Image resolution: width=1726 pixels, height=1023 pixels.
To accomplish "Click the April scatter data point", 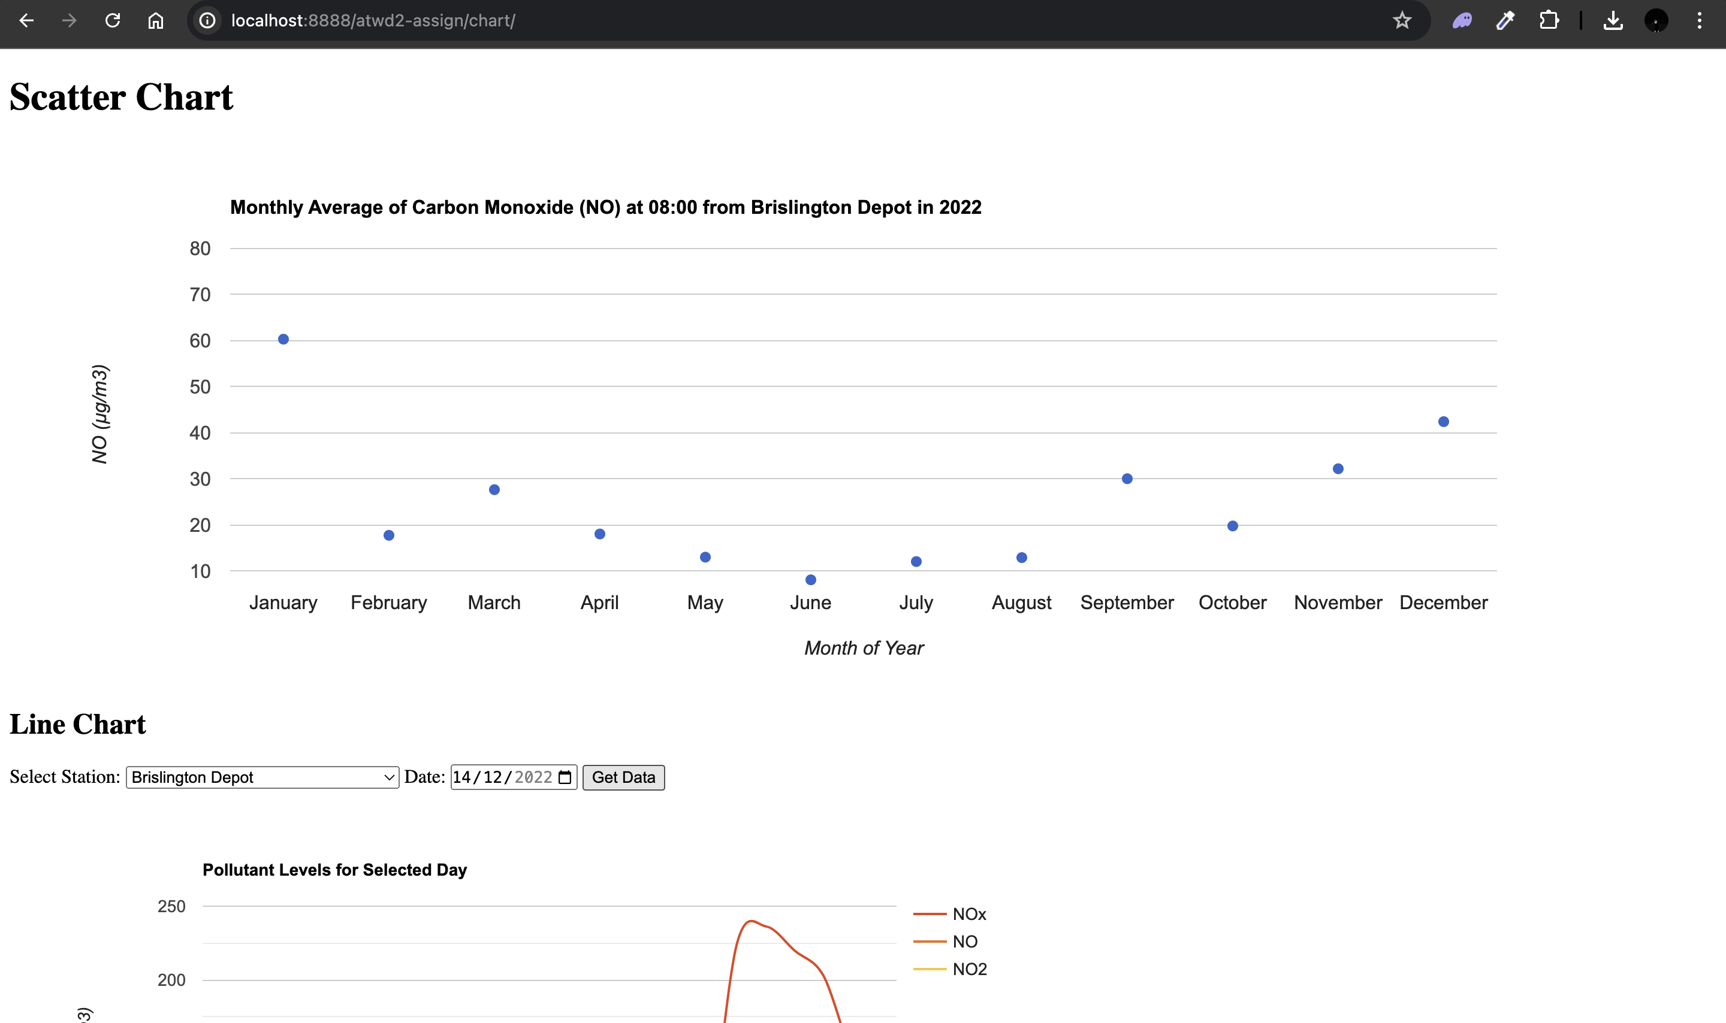I will [600, 534].
